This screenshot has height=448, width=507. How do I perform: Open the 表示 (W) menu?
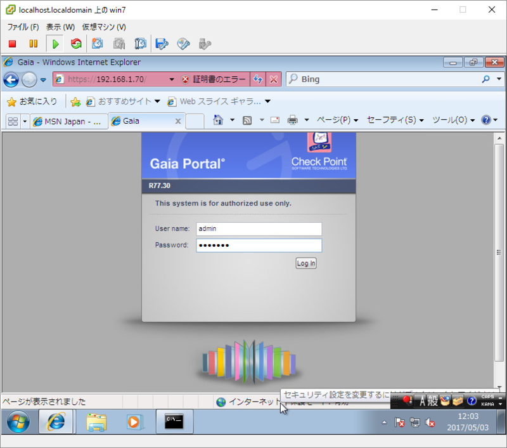click(60, 27)
